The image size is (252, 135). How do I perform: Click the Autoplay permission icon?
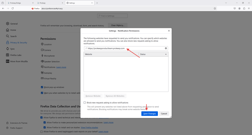tap(42, 73)
